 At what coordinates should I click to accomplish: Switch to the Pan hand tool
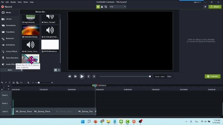(102, 7)
